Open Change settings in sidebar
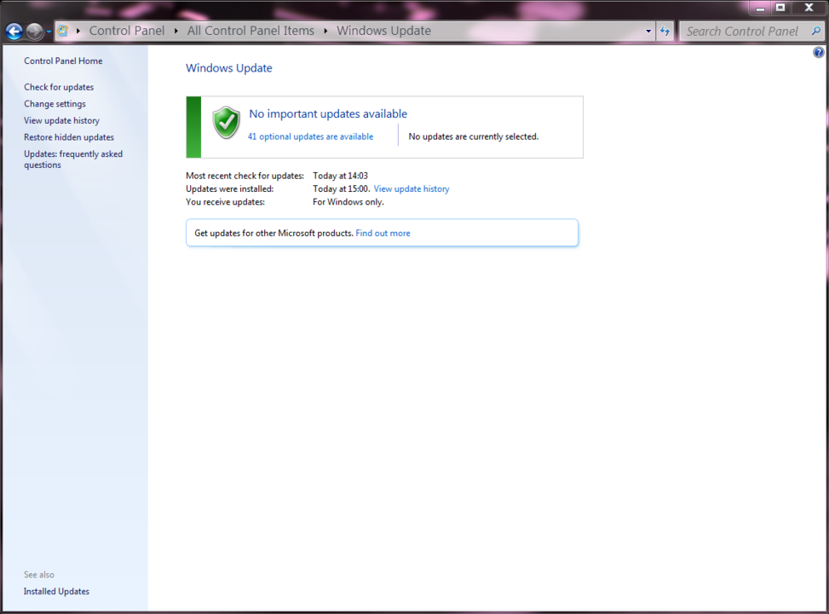829x614 pixels. pyautogui.click(x=55, y=104)
